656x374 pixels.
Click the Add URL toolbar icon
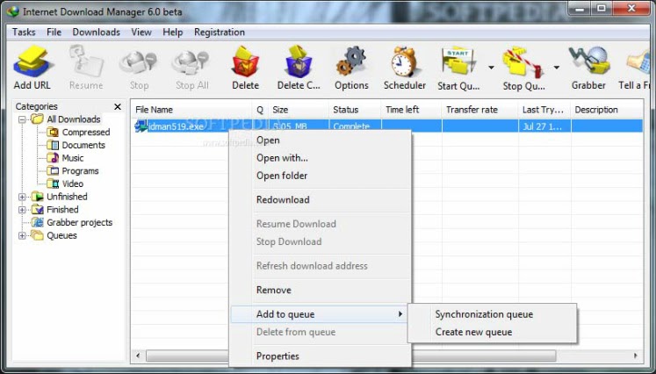[32, 61]
